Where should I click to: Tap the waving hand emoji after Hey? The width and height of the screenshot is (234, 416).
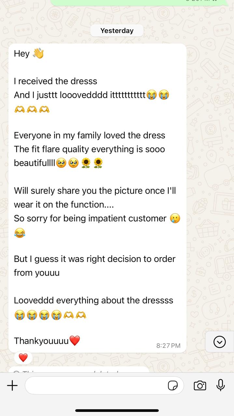coord(38,53)
